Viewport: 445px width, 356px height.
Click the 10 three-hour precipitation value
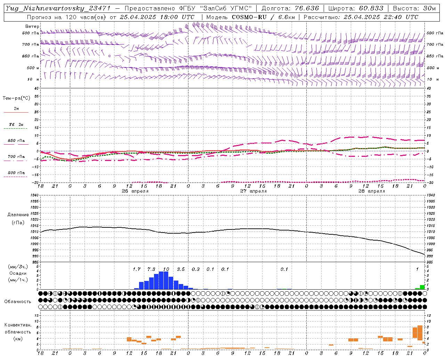click(166, 269)
